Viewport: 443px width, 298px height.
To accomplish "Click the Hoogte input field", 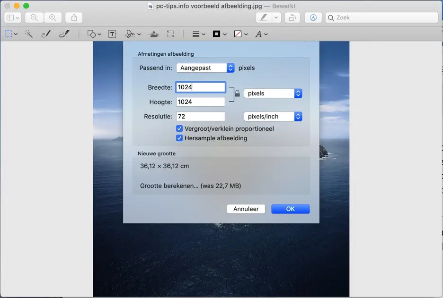I will coord(201,102).
